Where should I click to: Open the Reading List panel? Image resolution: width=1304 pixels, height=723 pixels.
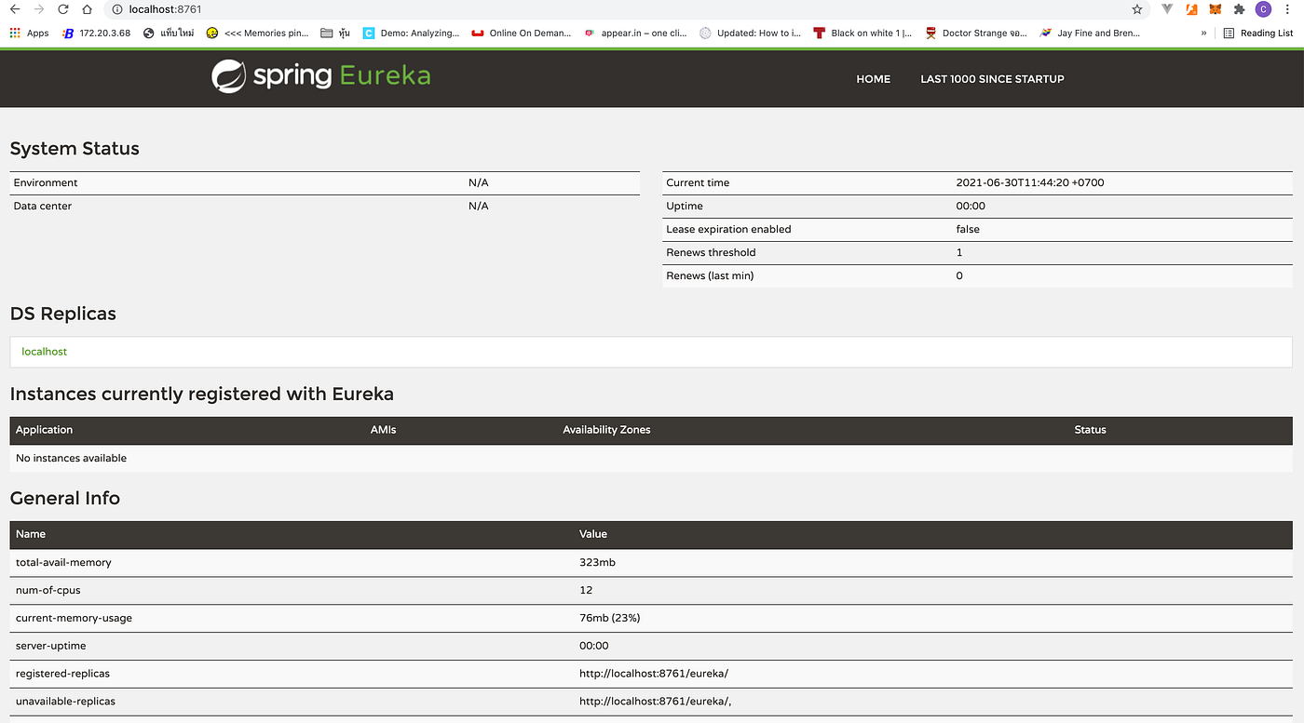[1257, 32]
